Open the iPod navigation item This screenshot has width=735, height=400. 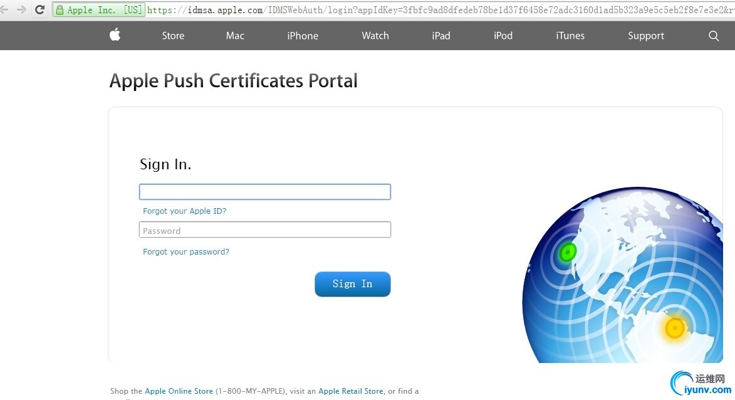503,36
